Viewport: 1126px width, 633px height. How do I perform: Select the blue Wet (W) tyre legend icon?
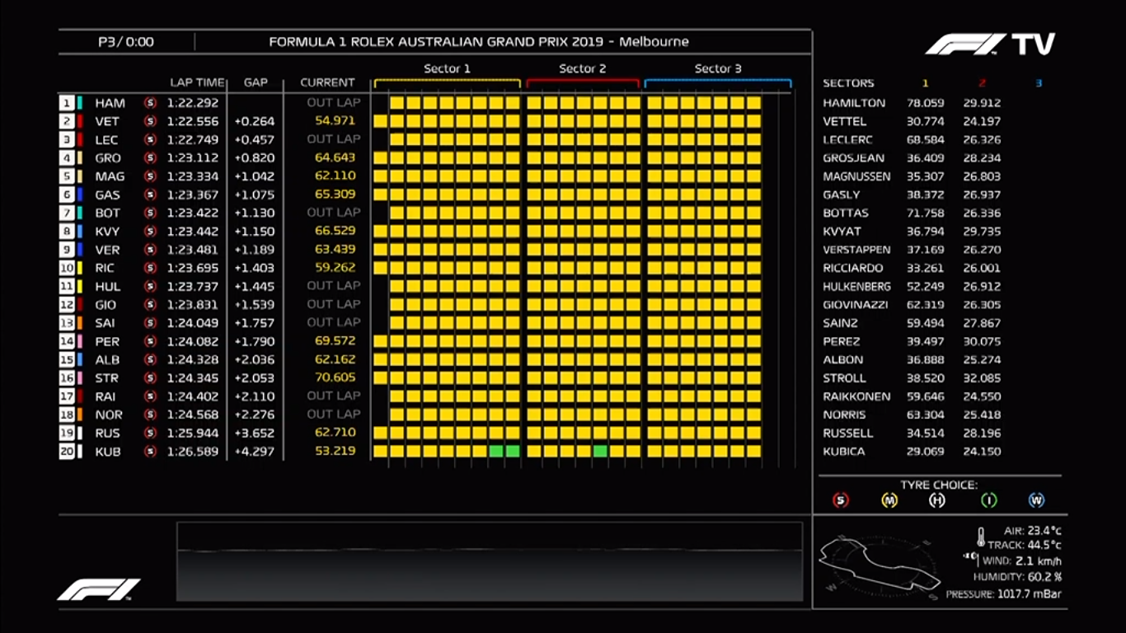(1036, 500)
